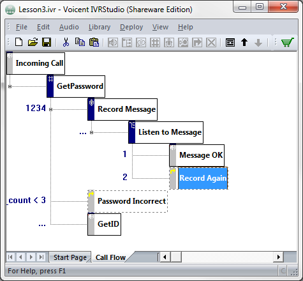
Task: Open a file with the folder icon
Action: coord(33,42)
